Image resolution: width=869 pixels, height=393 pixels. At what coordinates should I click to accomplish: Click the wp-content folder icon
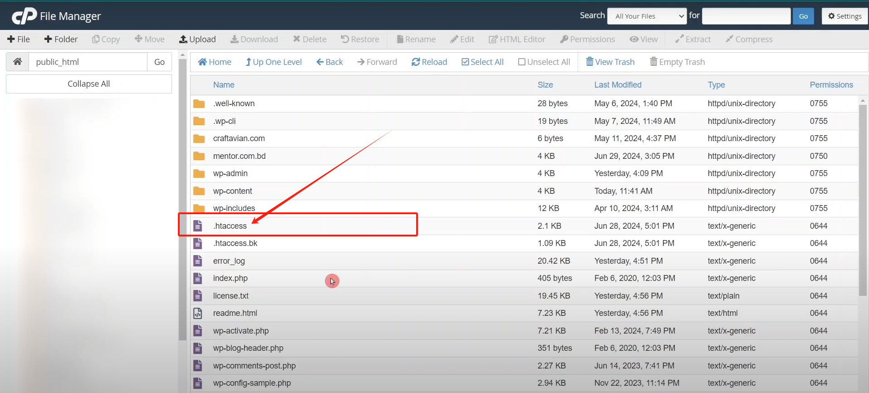point(199,191)
